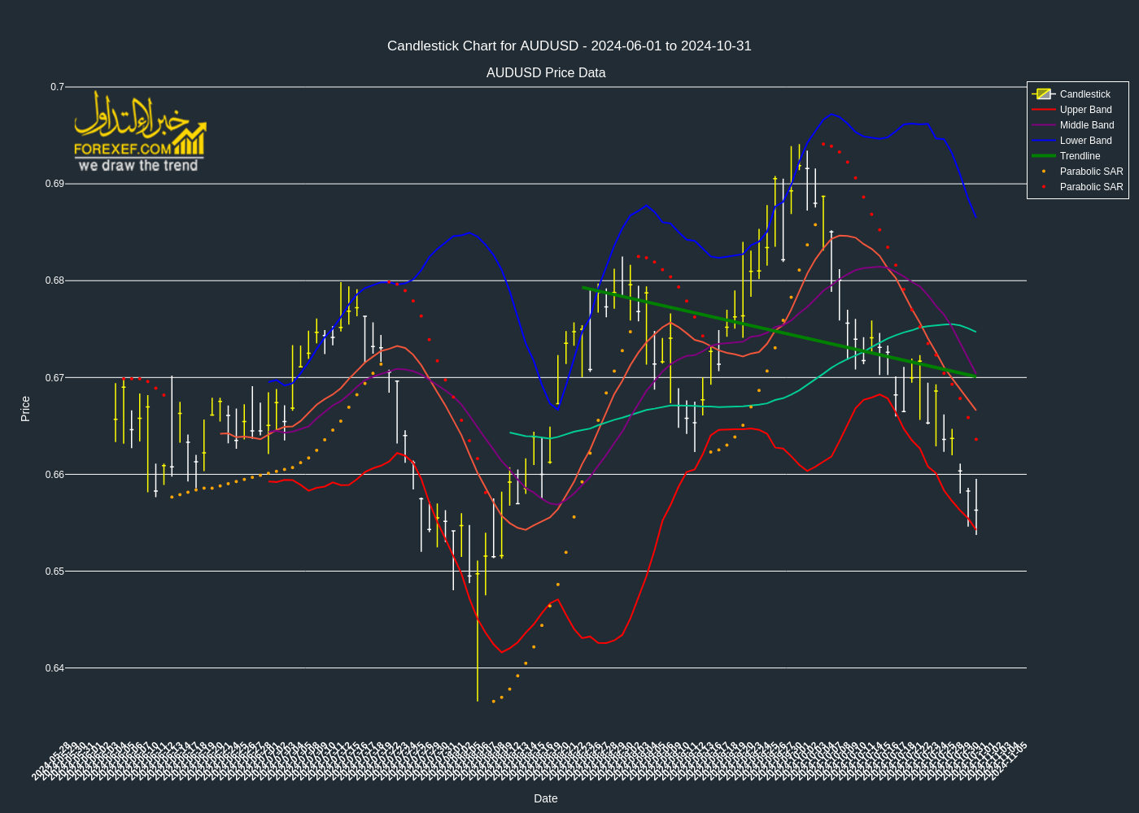Select the 0.69 y-axis tick label
The width and height of the screenshot is (1139, 813).
point(55,184)
